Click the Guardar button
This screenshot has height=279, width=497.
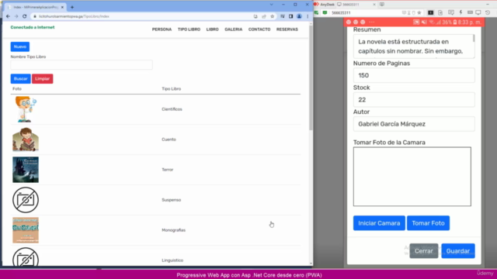click(458, 251)
